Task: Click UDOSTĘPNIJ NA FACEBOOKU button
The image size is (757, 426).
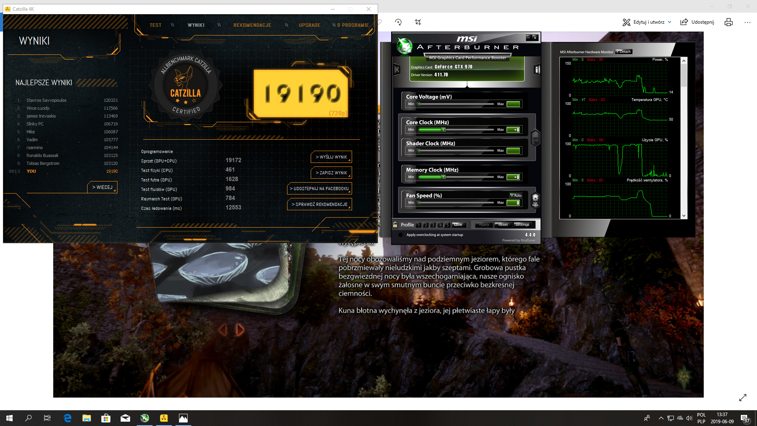Action: pyautogui.click(x=319, y=189)
